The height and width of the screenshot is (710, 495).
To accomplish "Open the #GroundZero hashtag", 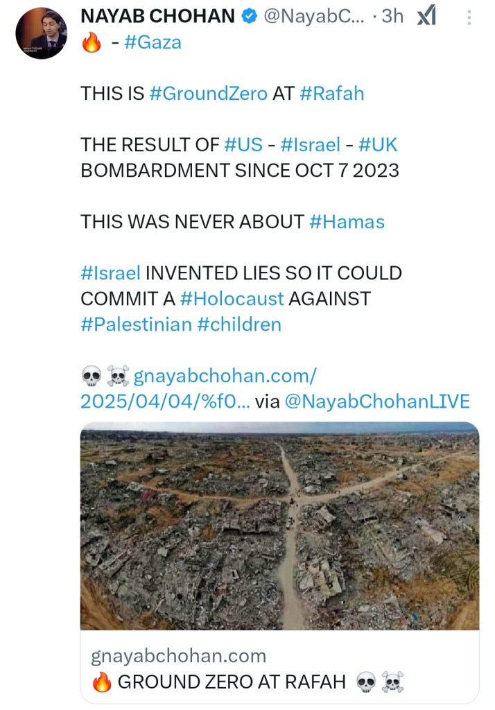I will (x=208, y=94).
